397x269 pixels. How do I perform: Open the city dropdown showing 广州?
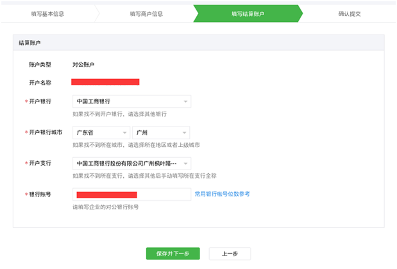161,132
